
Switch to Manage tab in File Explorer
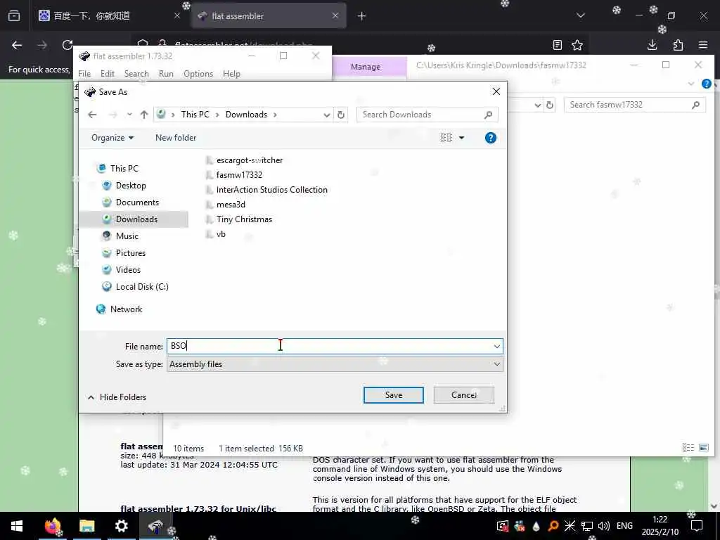(x=366, y=67)
